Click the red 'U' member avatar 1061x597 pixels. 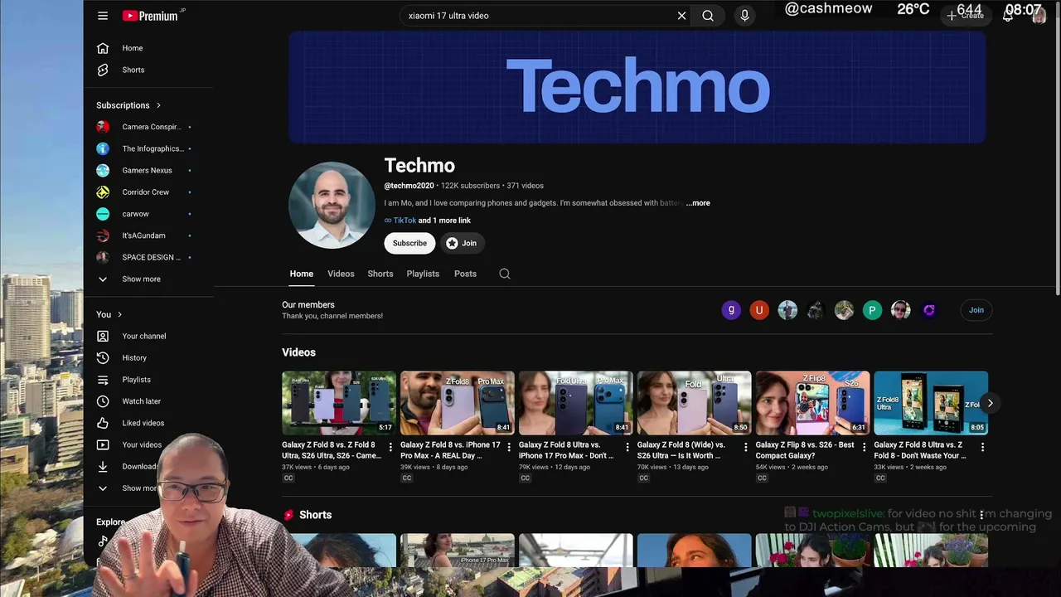point(759,310)
